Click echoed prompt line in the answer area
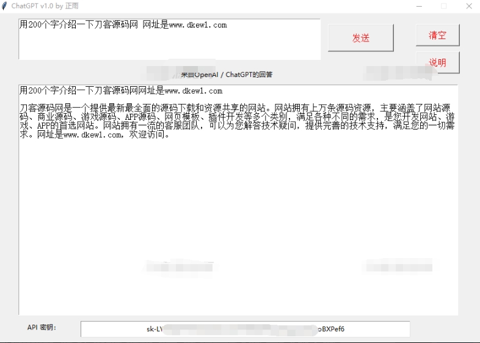The width and height of the screenshot is (480, 343). 121,90
